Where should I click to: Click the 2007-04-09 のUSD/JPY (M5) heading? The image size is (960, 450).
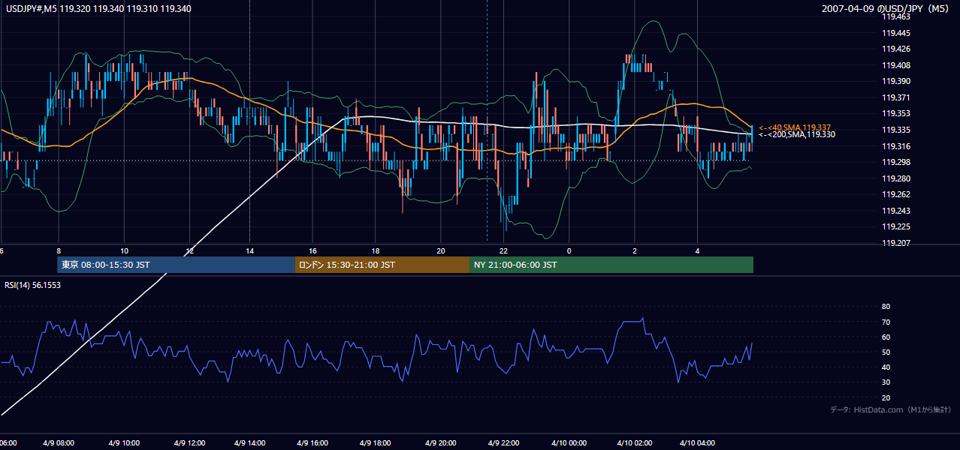(x=886, y=9)
